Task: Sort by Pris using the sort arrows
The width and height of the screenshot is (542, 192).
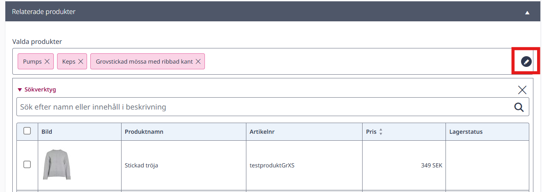Action: pos(381,132)
